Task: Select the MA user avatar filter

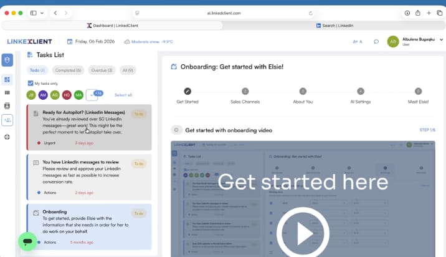Action: coord(78,95)
